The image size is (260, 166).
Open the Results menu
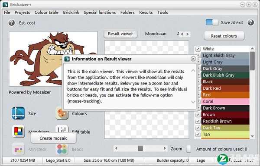(x=146, y=13)
